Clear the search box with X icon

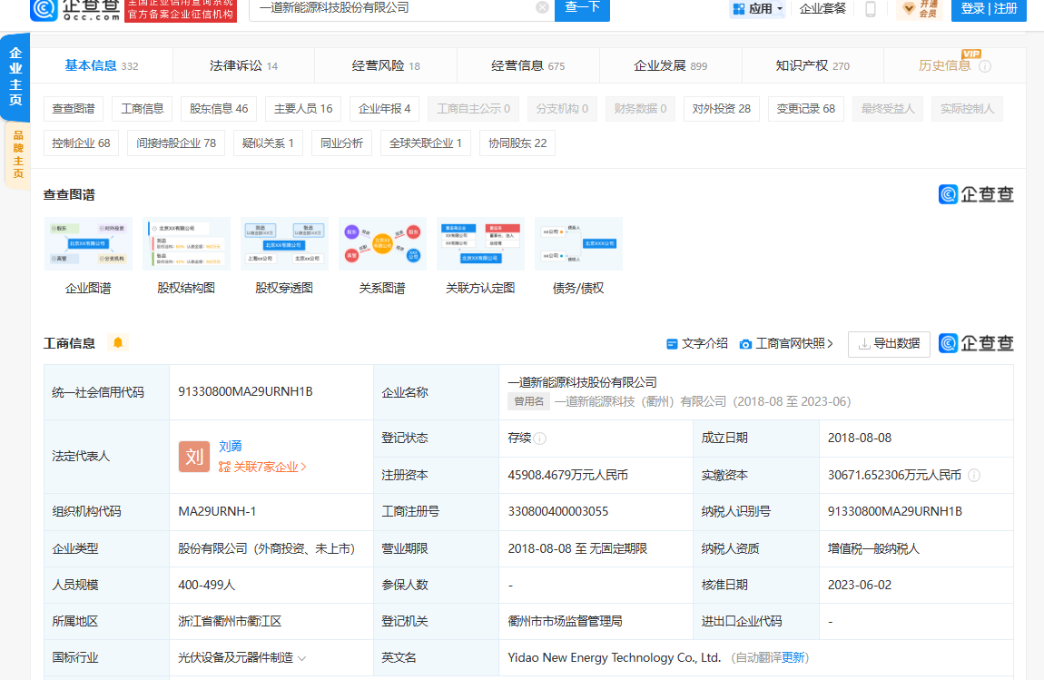542,8
